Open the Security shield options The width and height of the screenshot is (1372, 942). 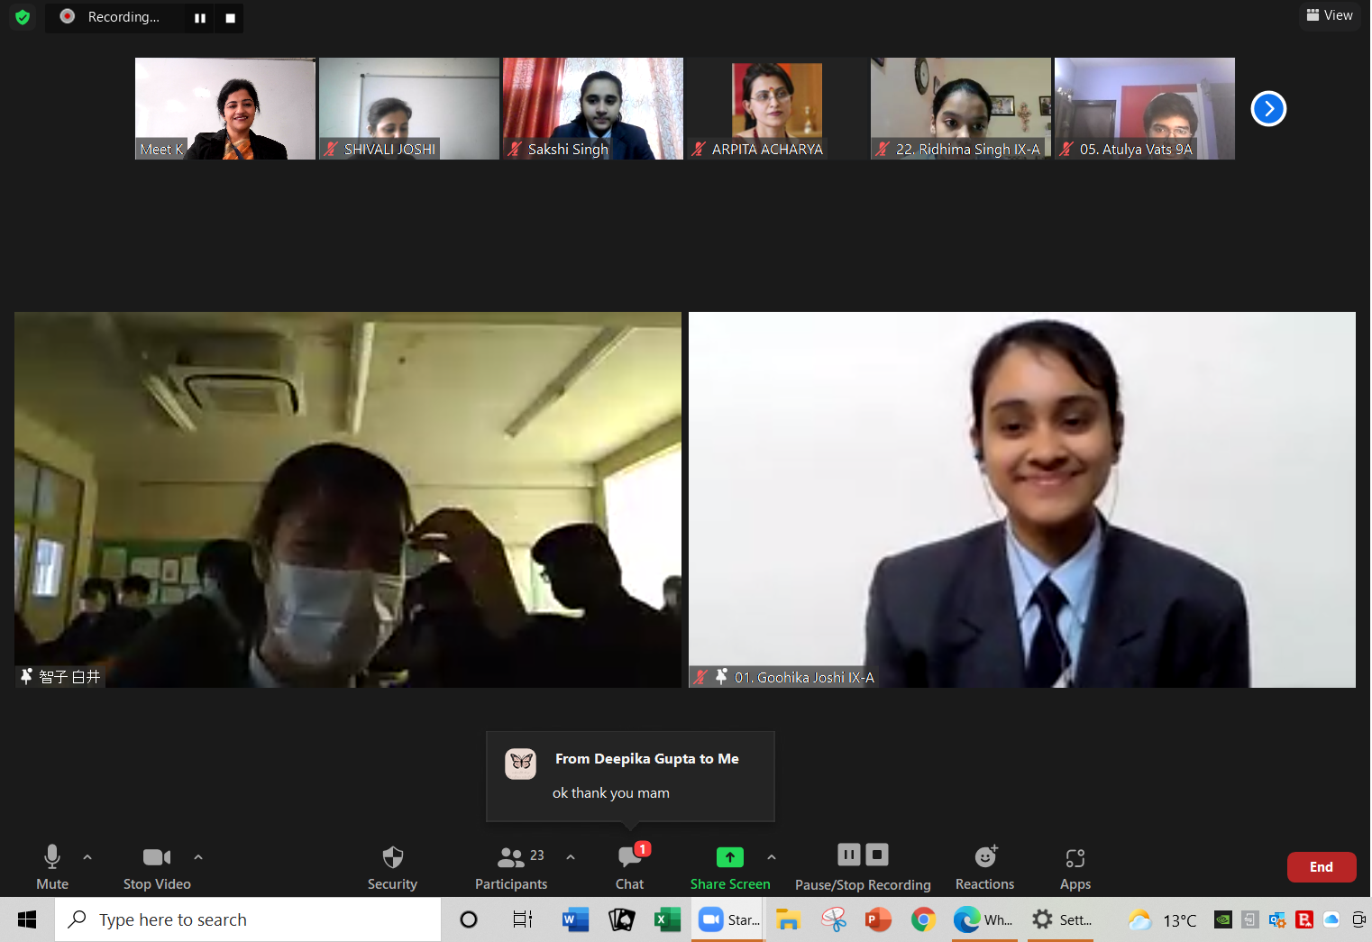click(392, 867)
